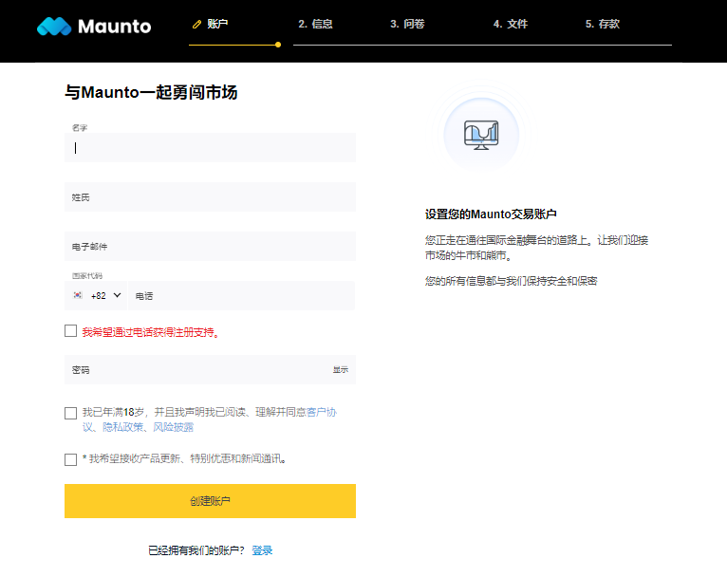Click the yellow progress marker dot

point(278,45)
